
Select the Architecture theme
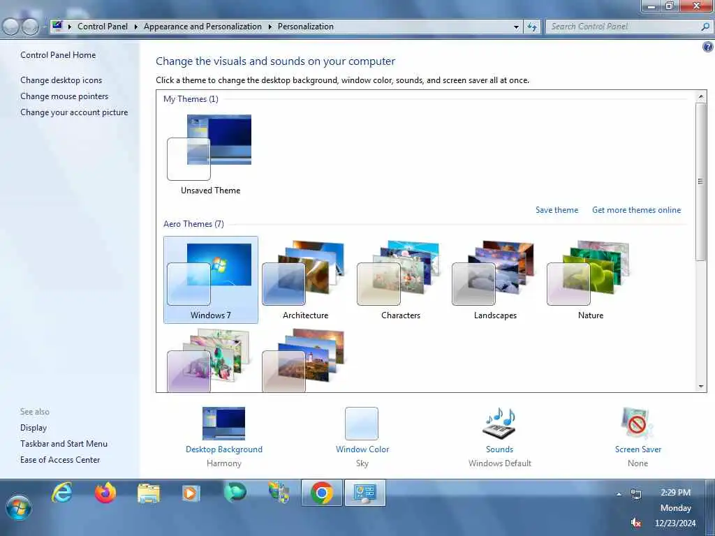click(305, 279)
